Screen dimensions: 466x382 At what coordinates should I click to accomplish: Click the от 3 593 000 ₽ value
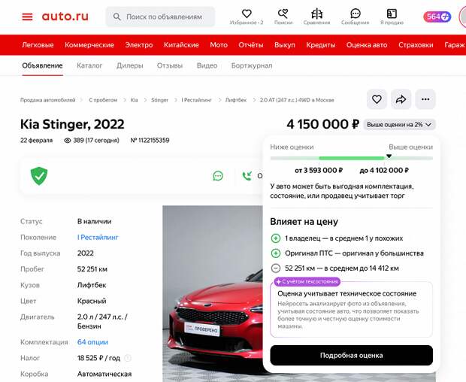pos(319,171)
